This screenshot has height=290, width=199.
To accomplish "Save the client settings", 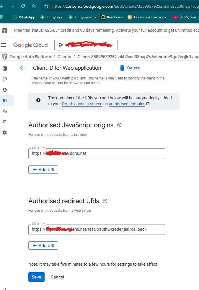I will pyautogui.click(x=36, y=277).
